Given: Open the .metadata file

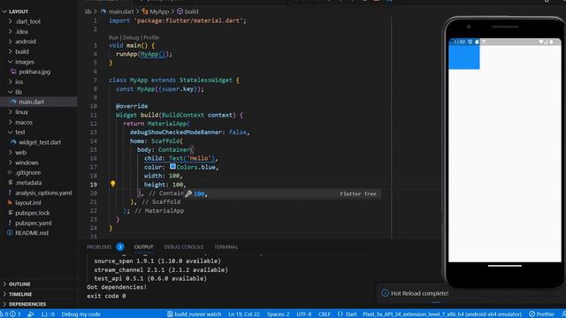Looking at the screenshot, I should (28, 183).
